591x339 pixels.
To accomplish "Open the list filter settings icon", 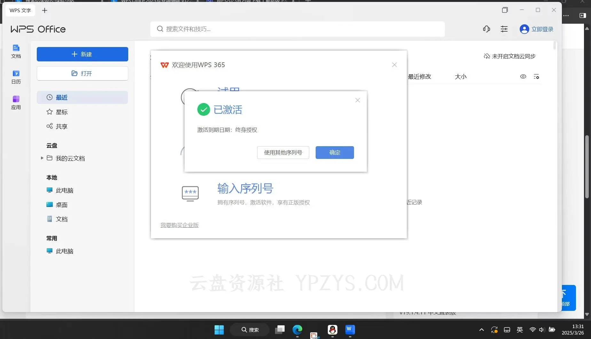I will 536,76.
